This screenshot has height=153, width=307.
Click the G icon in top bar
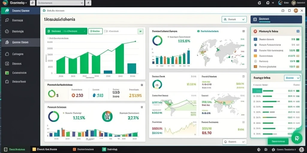click(260, 3)
